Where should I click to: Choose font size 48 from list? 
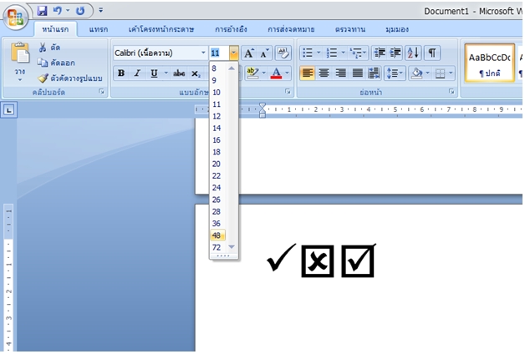(x=217, y=235)
